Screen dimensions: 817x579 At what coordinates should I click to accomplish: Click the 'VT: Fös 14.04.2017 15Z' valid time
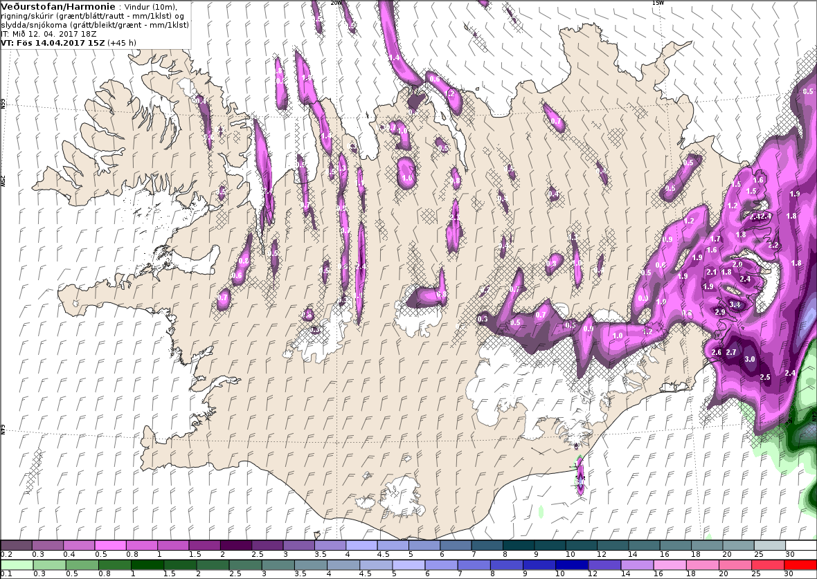tap(53, 43)
